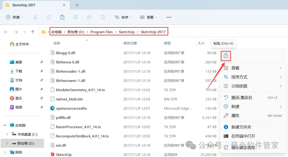Select 图片 in the sidebar

(x=16, y=89)
